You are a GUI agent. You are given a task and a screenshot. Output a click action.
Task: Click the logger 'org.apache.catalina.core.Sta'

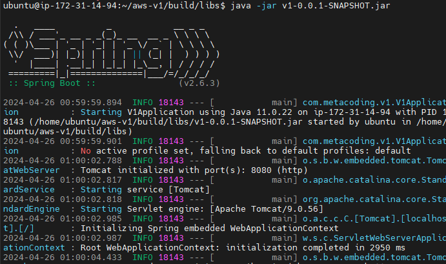pyautogui.click(x=374, y=199)
